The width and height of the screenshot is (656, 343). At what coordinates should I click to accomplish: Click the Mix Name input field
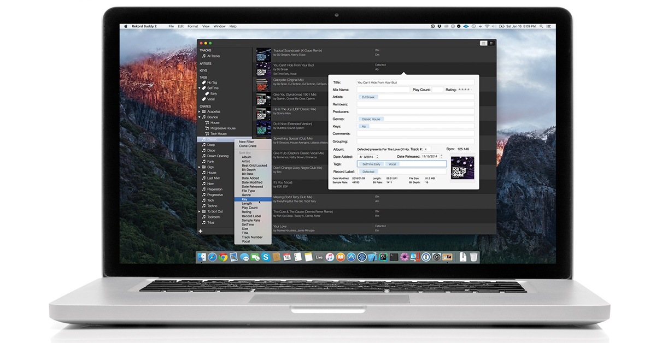[x=383, y=90]
